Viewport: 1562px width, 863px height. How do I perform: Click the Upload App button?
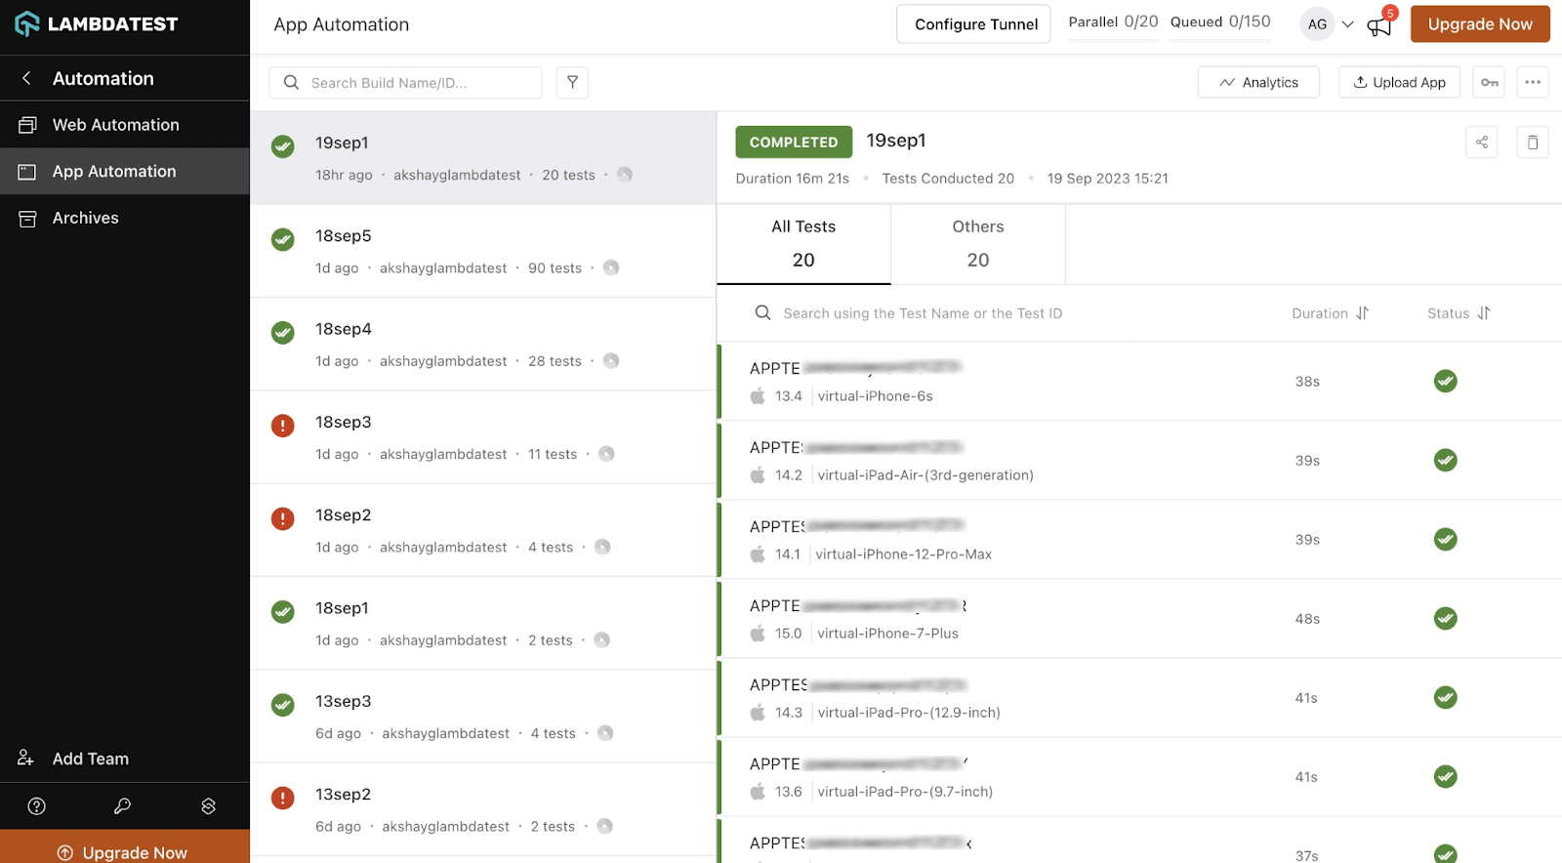[1398, 83]
